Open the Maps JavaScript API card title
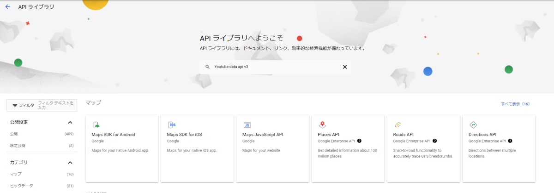This screenshot has width=554, height=193. point(263,135)
